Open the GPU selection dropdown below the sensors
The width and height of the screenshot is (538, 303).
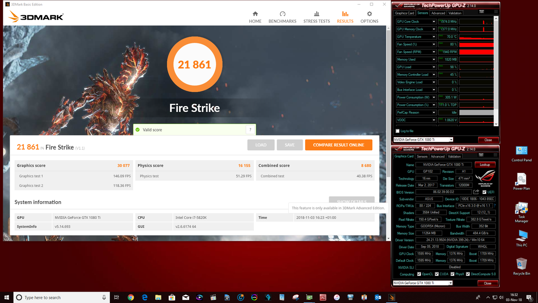[x=452, y=139]
